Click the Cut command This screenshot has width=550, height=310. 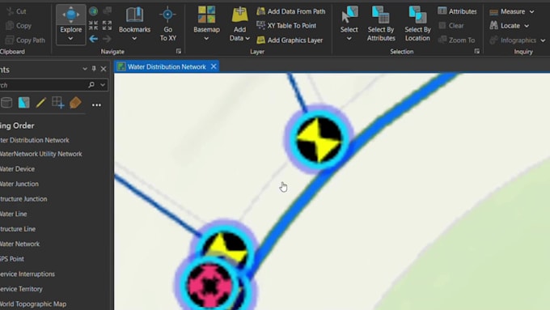16,11
